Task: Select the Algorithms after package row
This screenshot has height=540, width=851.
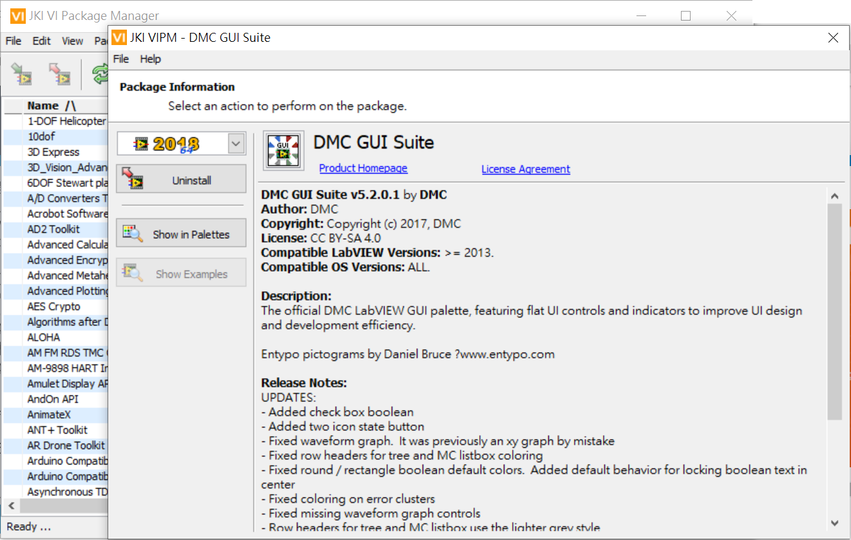Action: [55, 322]
